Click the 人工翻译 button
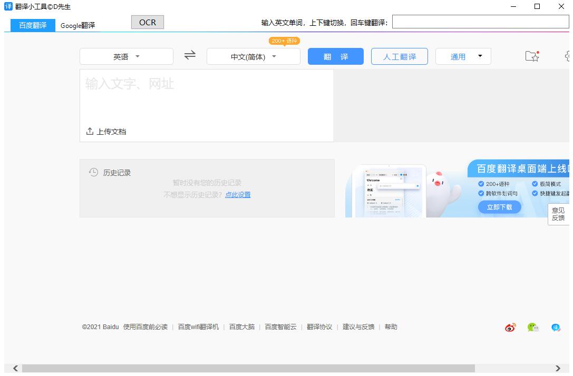The image size is (573, 376). coord(400,56)
